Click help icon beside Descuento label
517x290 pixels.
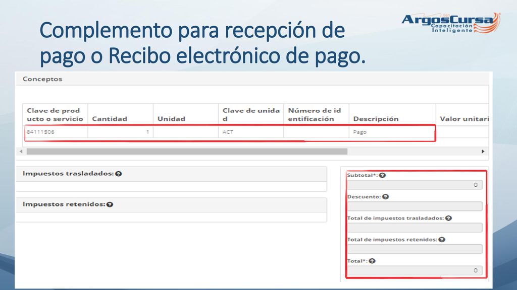385,197
